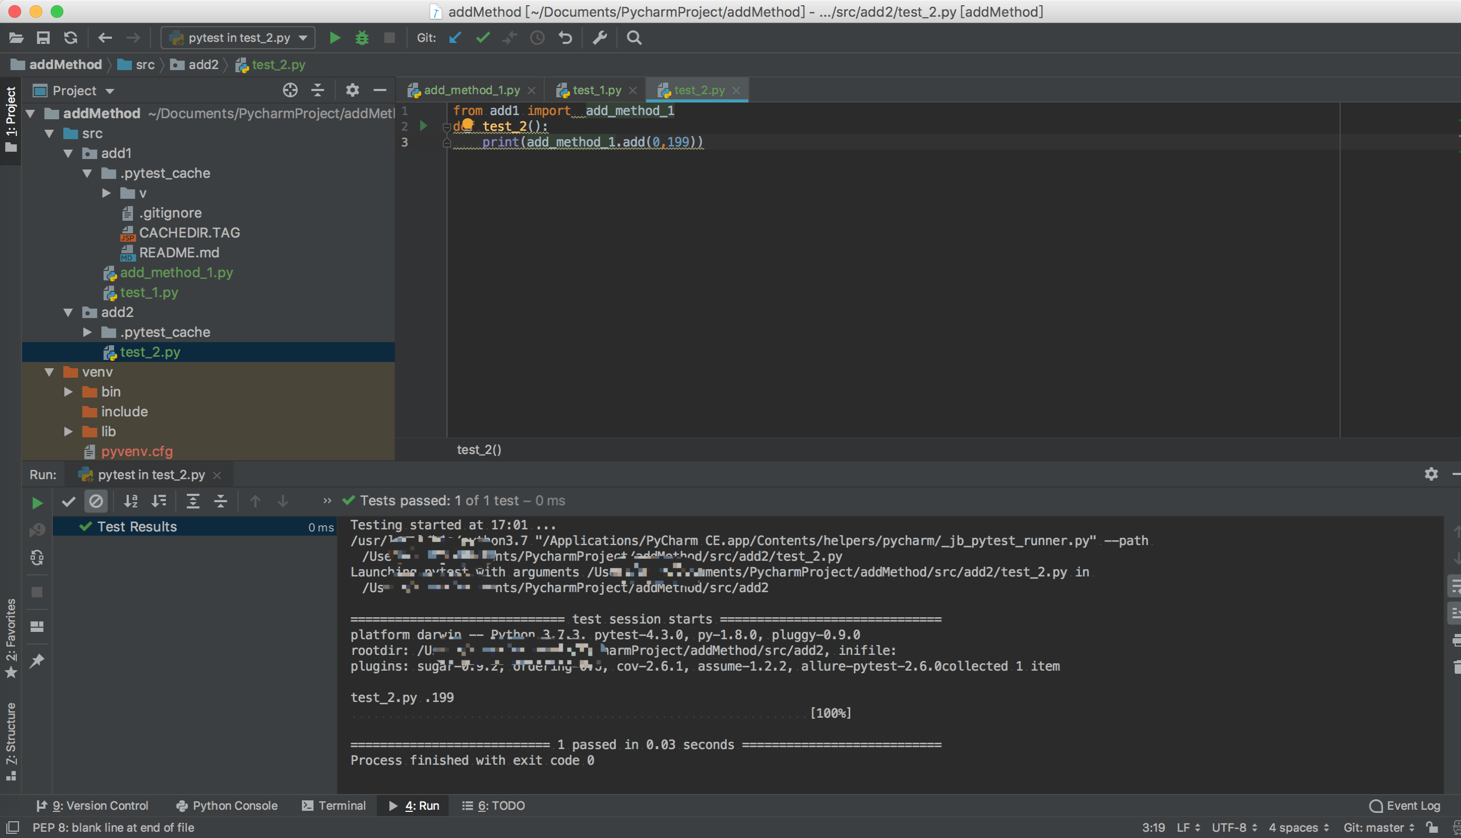Click the green Run button in toolbar
The image size is (1461, 838).
point(334,38)
